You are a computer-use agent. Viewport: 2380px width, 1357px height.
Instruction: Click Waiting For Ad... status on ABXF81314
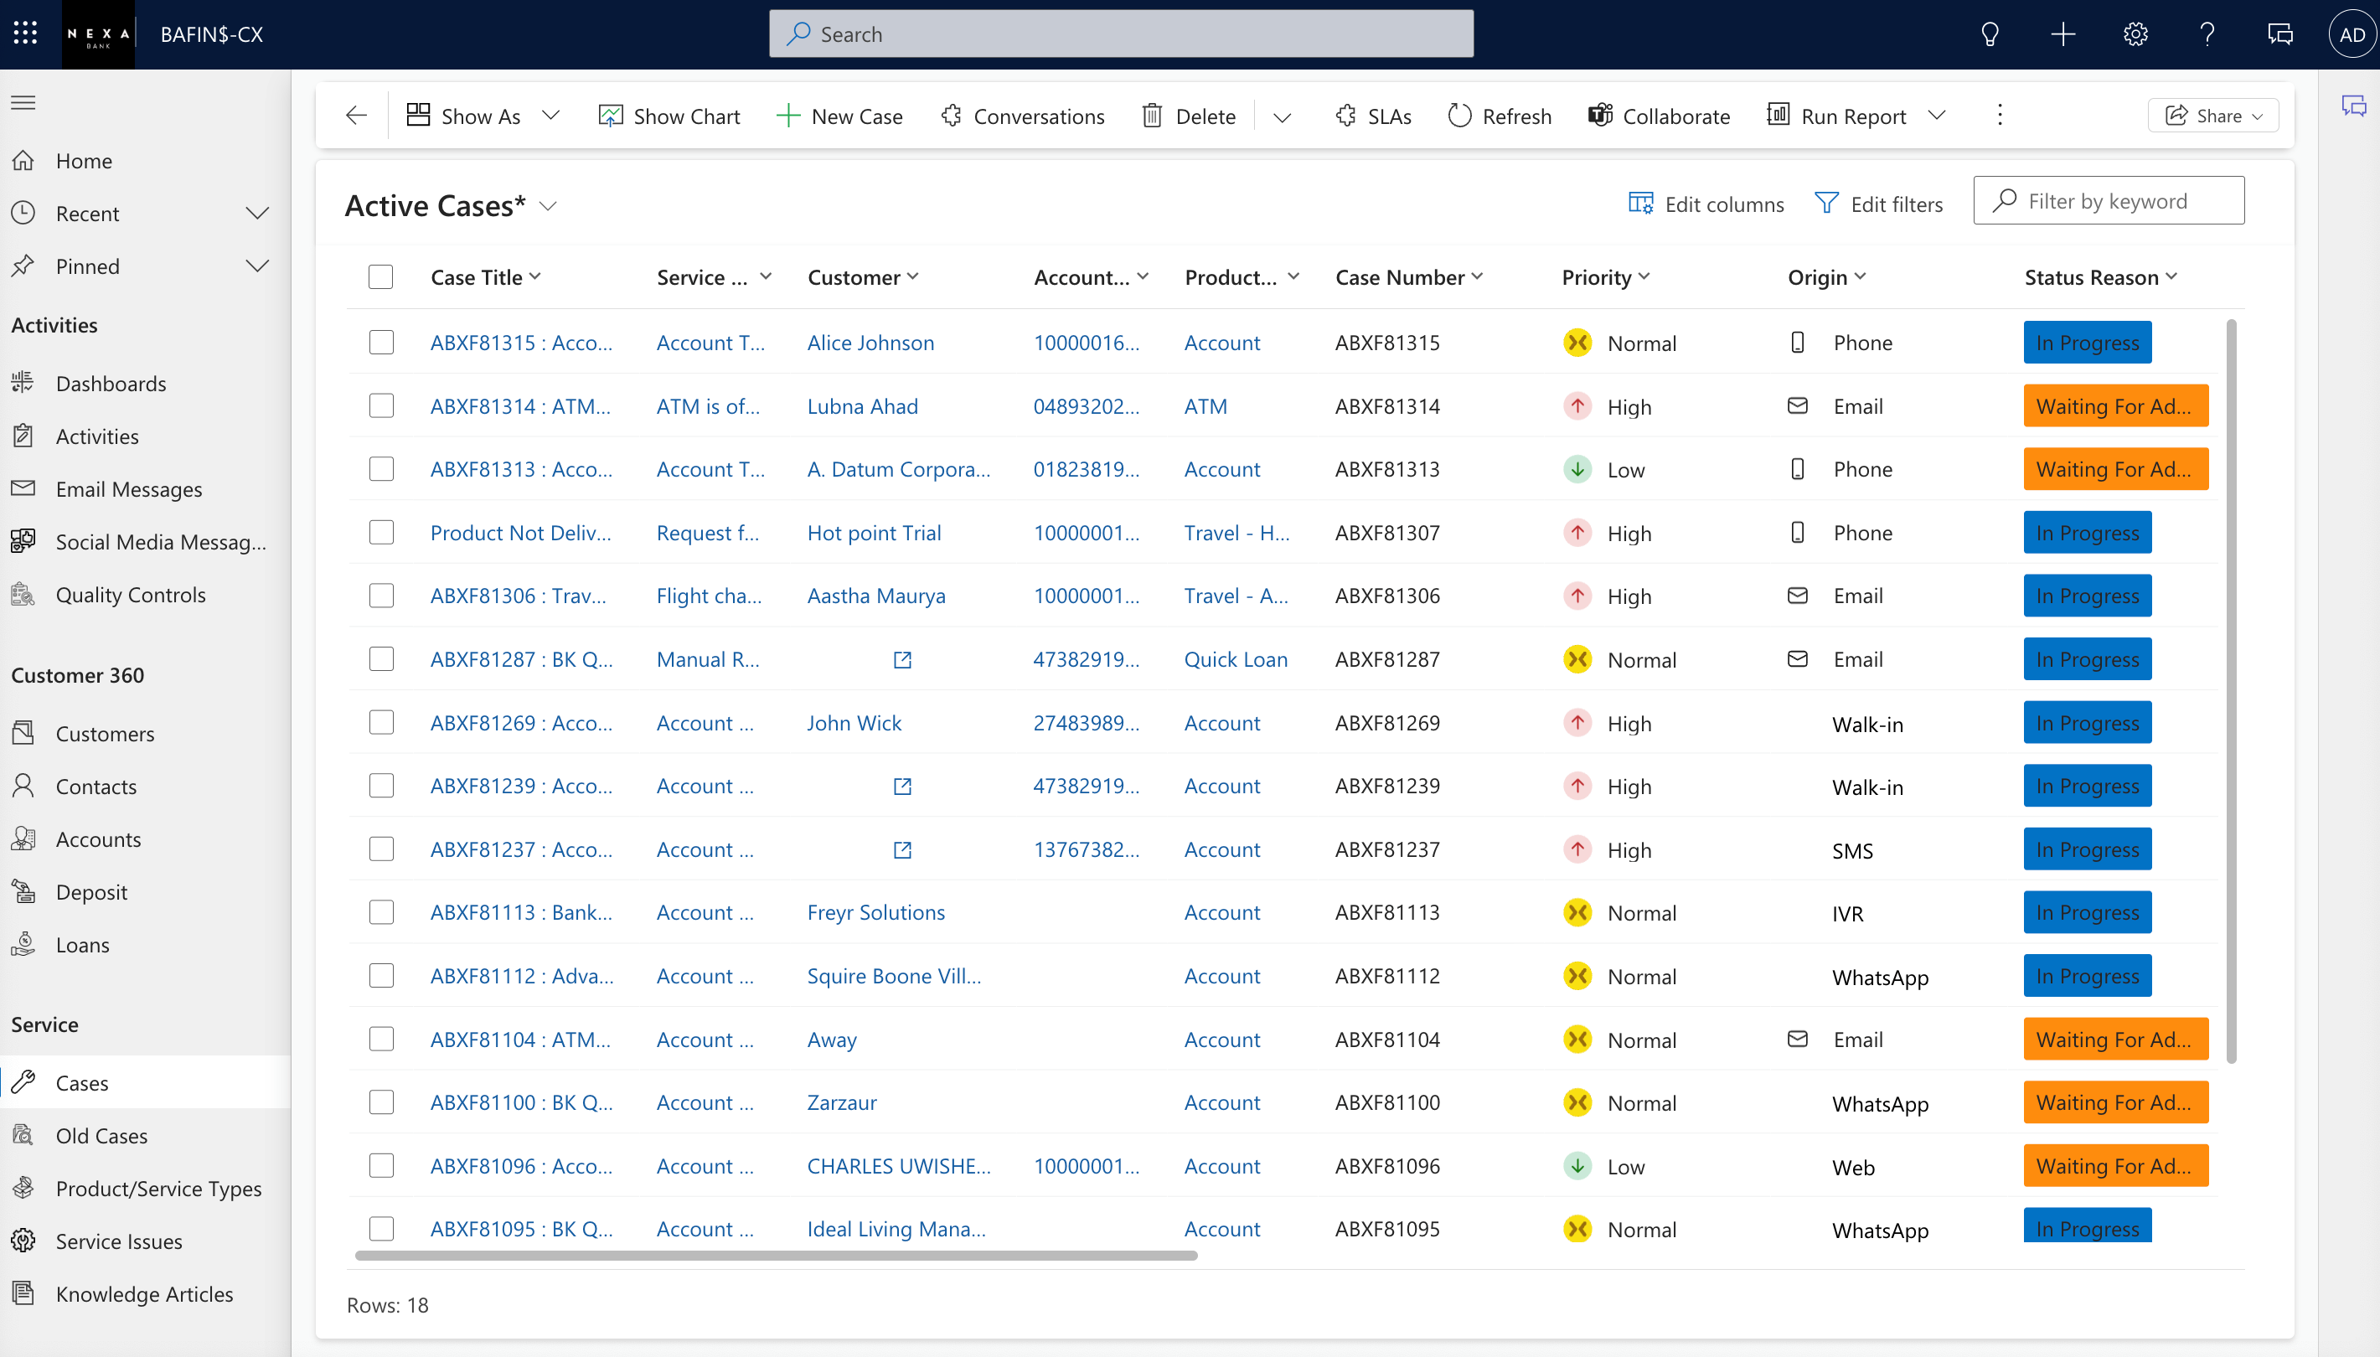pyautogui.click(x=2115, y=405)
